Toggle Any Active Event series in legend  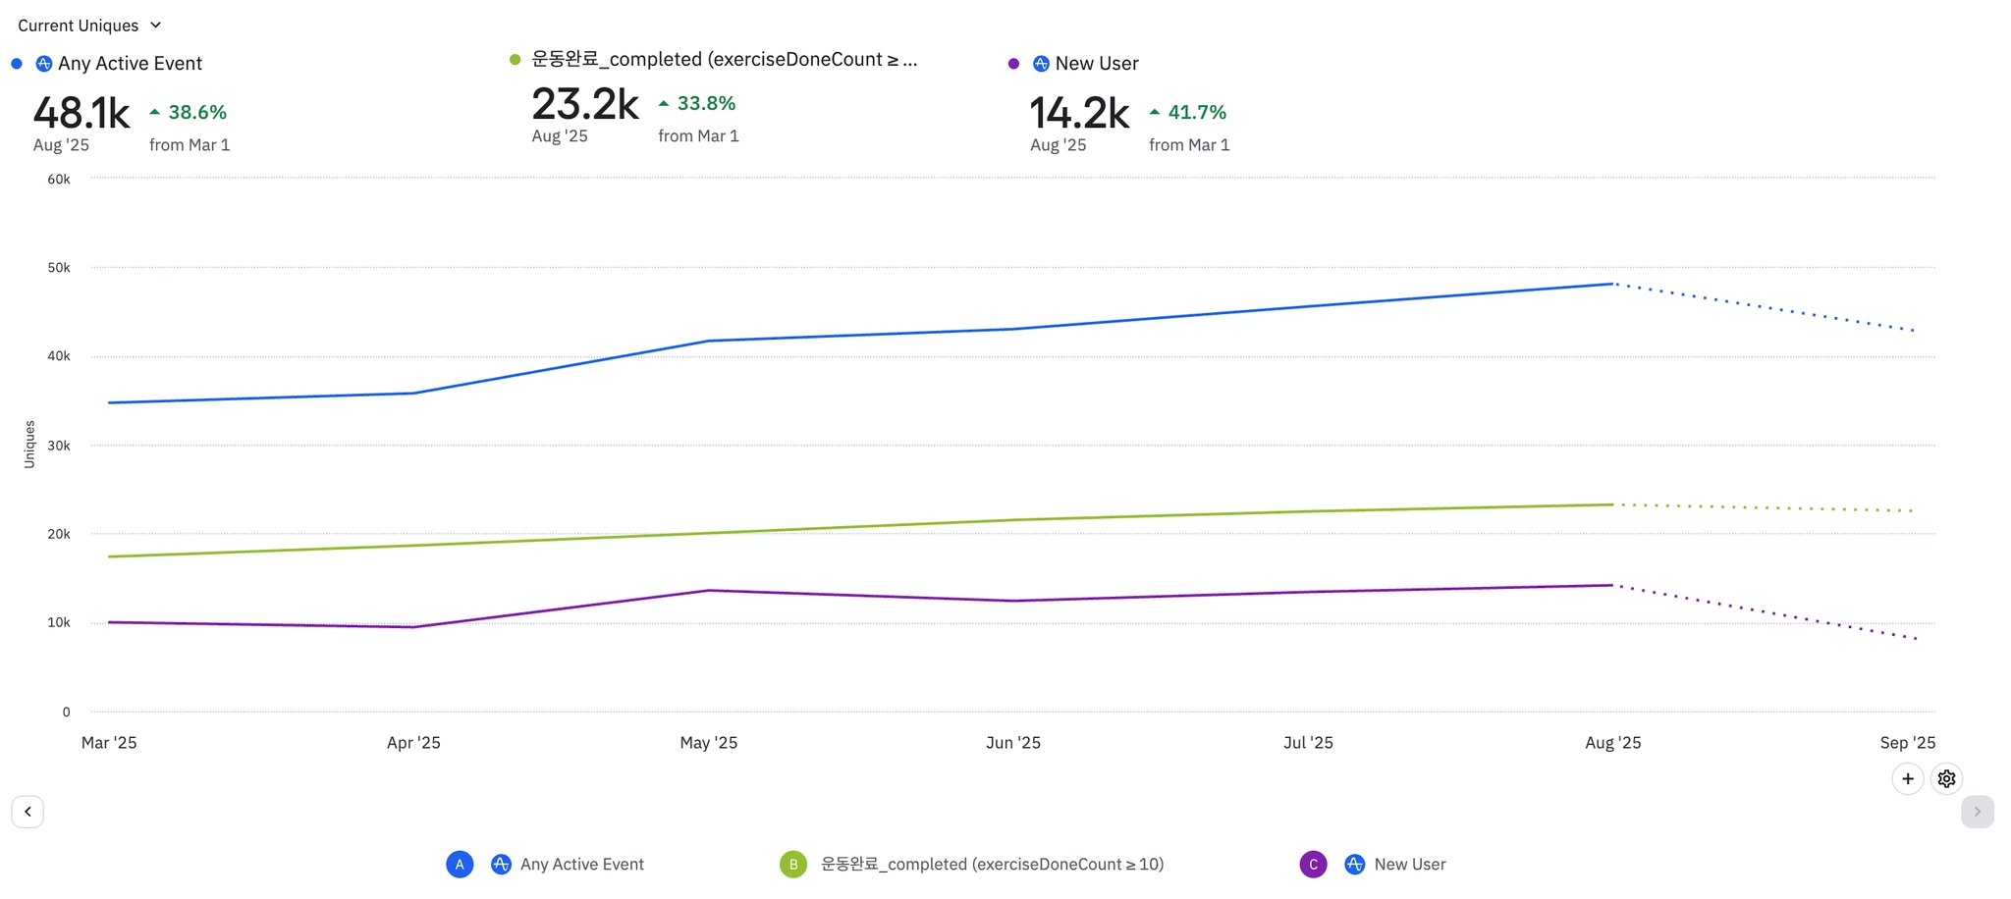tap(581, 865)
